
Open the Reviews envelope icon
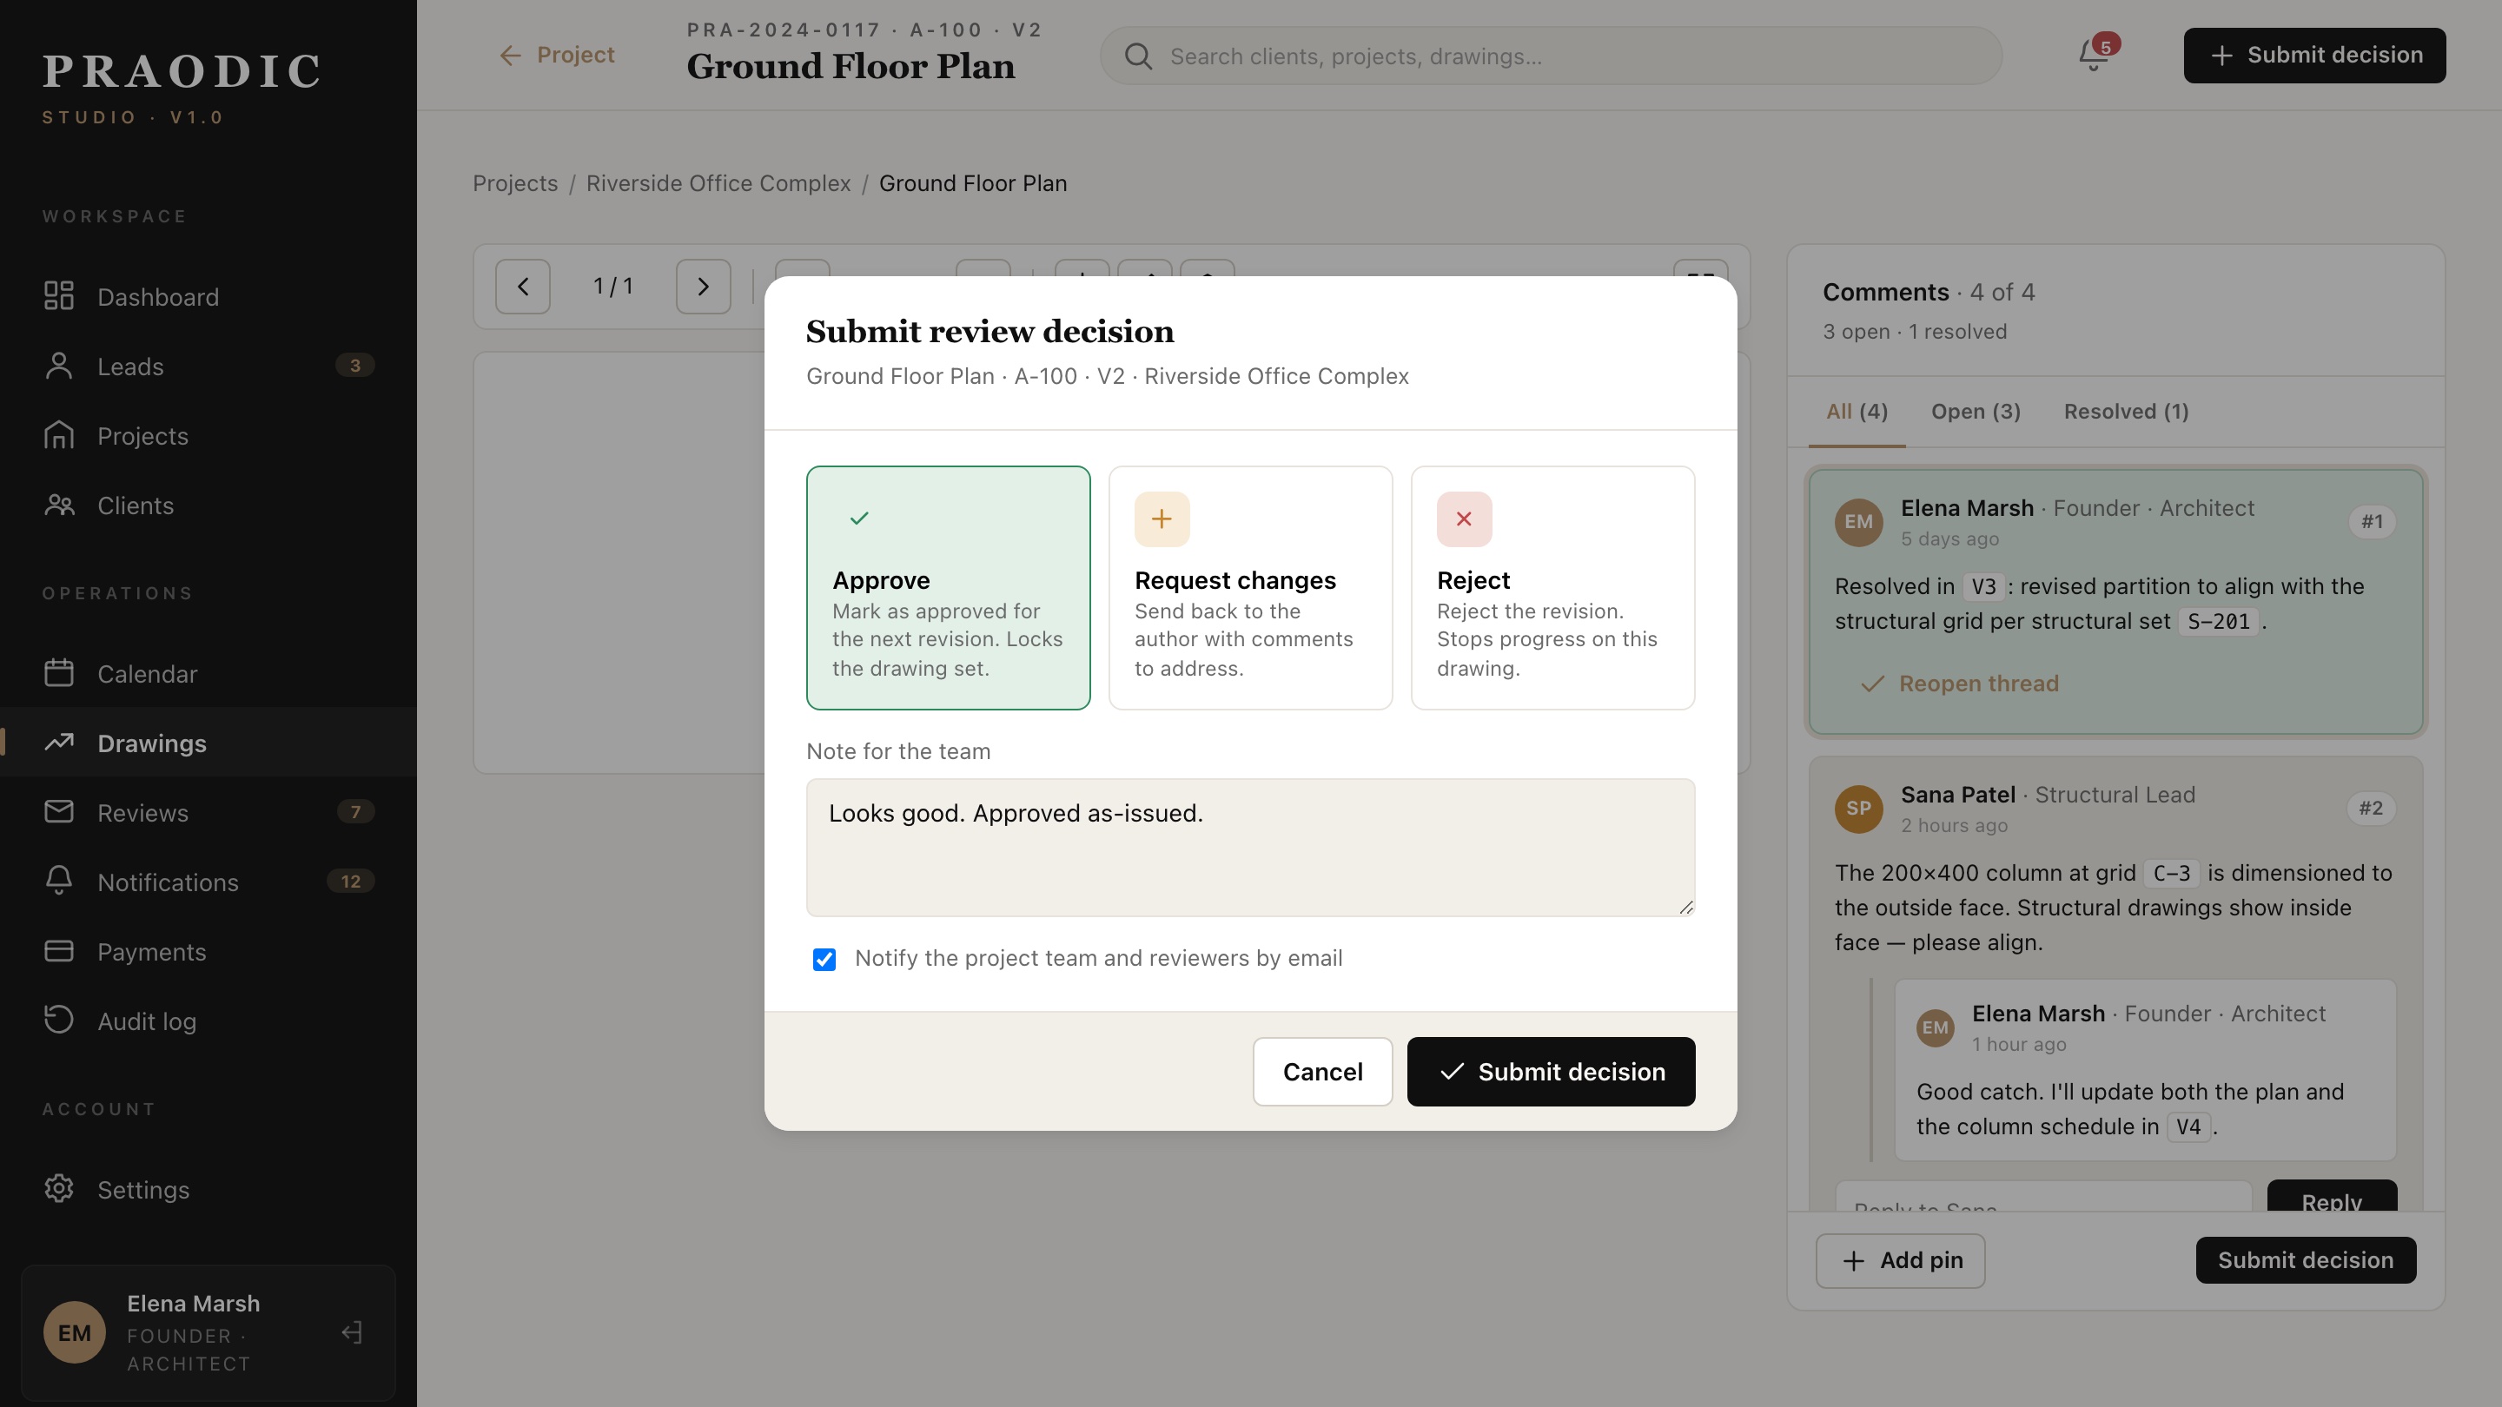click(58, 812)
